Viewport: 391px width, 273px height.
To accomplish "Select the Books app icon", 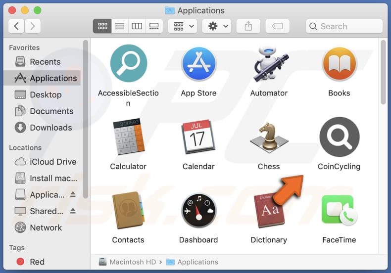I will point(339,64).
